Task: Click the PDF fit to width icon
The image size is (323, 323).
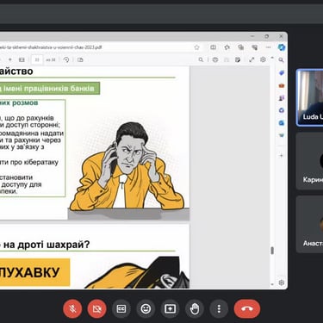Action: (22, 59)
